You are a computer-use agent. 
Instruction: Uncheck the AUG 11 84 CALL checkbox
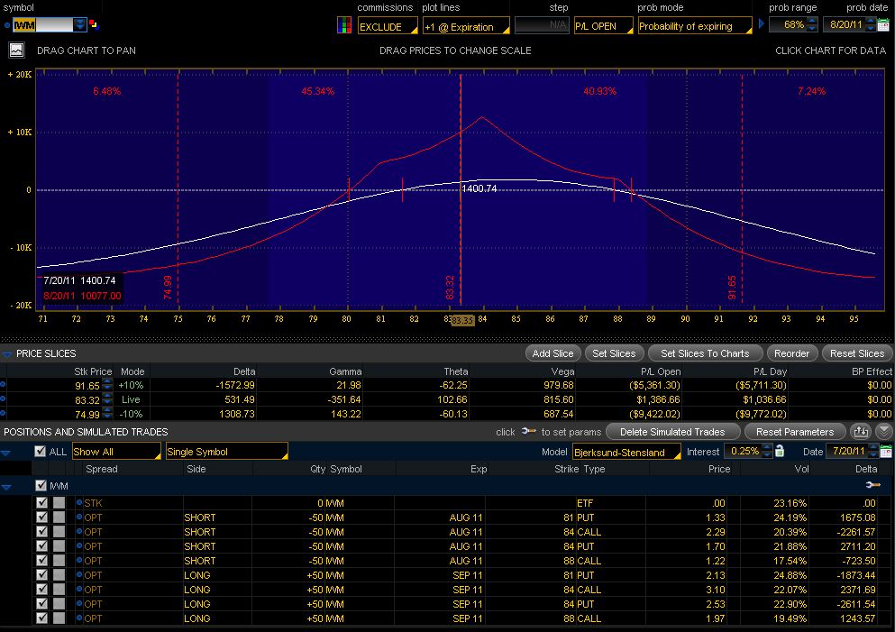pyautogui.click(x=41, y=532)
